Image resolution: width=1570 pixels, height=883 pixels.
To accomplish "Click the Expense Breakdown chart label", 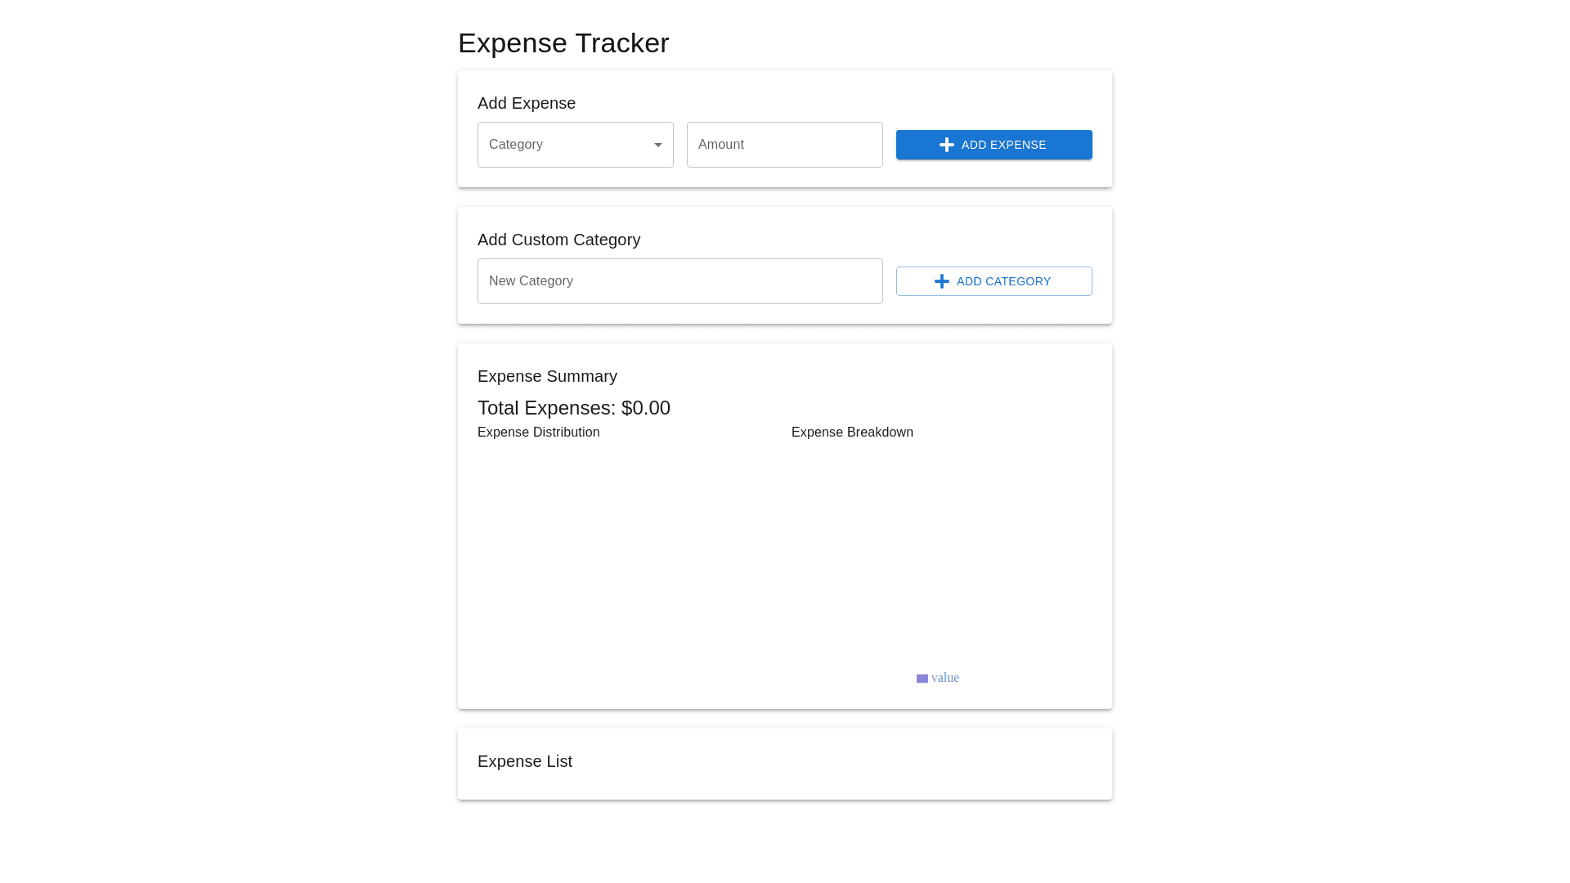I will 852,432.
